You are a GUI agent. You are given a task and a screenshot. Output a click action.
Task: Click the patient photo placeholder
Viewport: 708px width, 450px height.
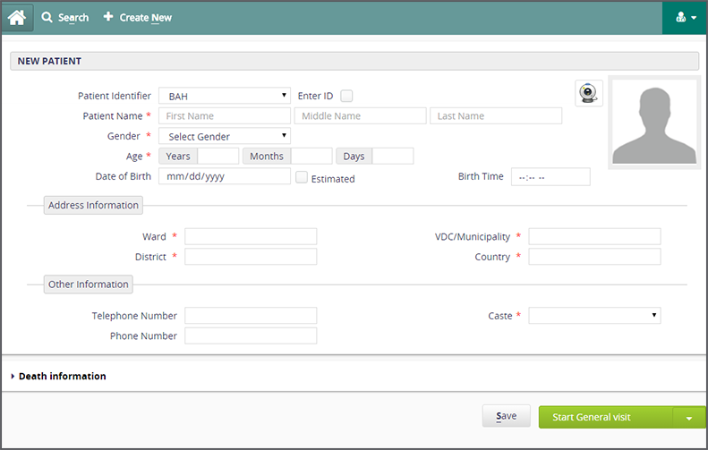click(654, 123)
